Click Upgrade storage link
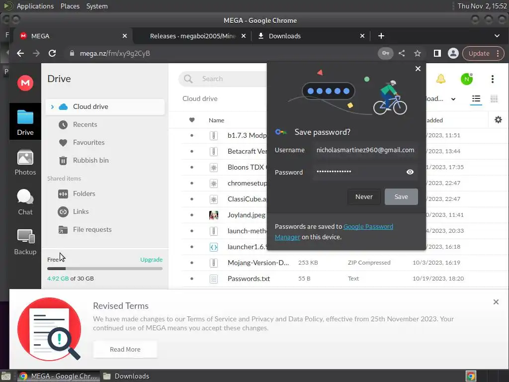 (151, 260)
